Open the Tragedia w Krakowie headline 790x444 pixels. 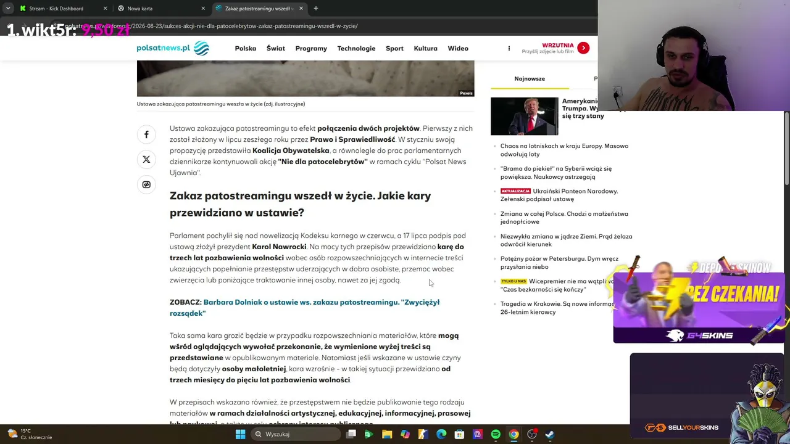(x=557, y=308)
